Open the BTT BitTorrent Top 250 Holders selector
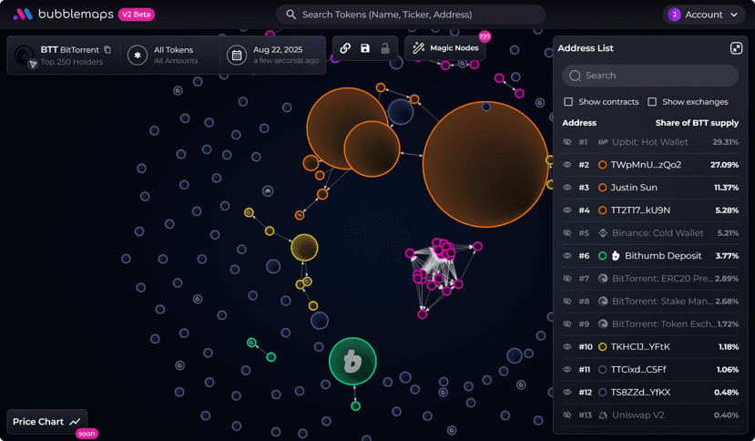 tap(64, 55)
